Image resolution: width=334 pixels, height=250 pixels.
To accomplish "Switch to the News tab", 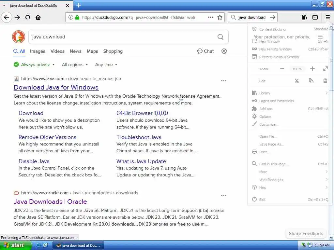I will [x=76, y=51].
